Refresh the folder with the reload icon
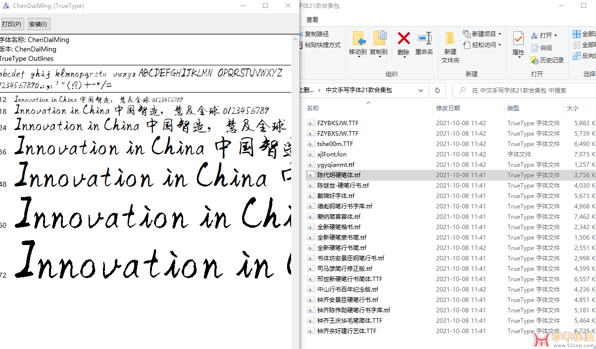 pos(437,91)
